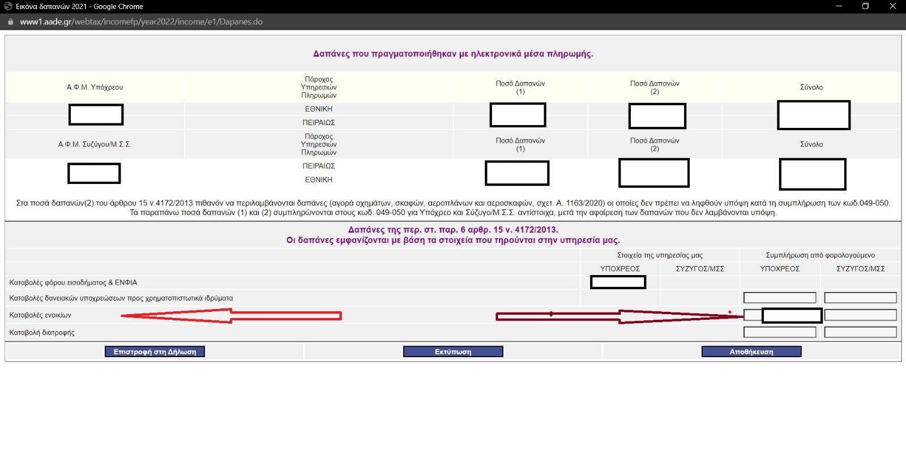This screenshot has height=476, width=906.
Task: Click Πάροχος Υπηρεσιών Πληρωμών in Υπόχρεου row
Action: pos(319,87)
